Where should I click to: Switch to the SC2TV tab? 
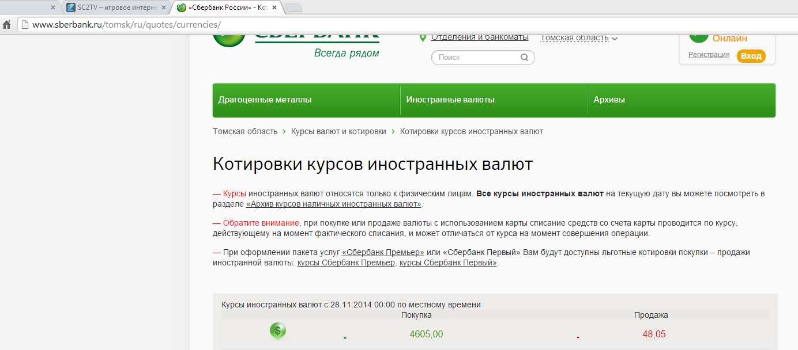click(116, 7)
